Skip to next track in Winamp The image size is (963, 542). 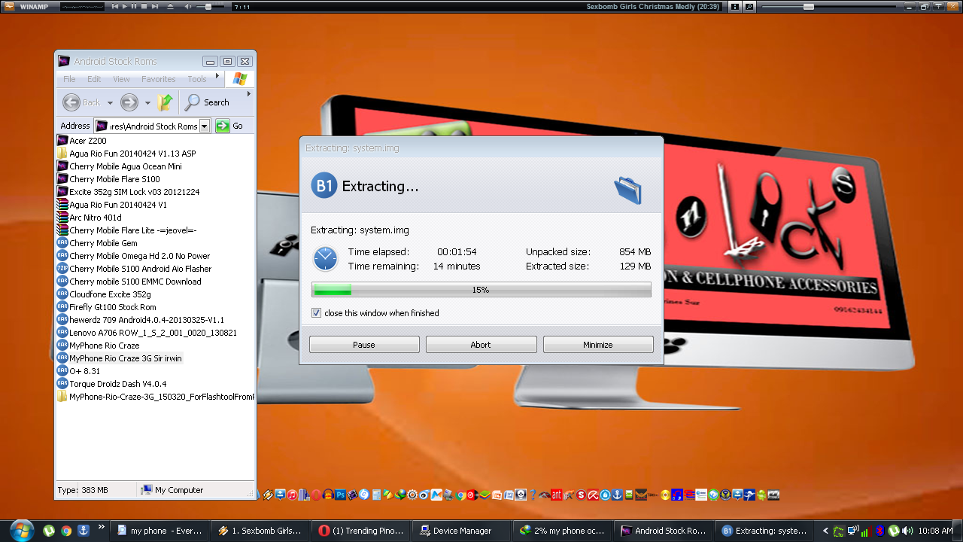[154, 6]
